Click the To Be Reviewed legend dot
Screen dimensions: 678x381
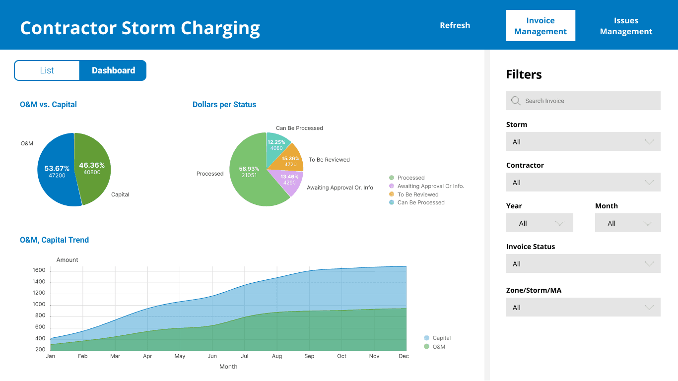click(392, 194)
